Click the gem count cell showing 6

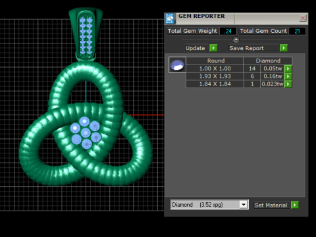pos(252,76)
